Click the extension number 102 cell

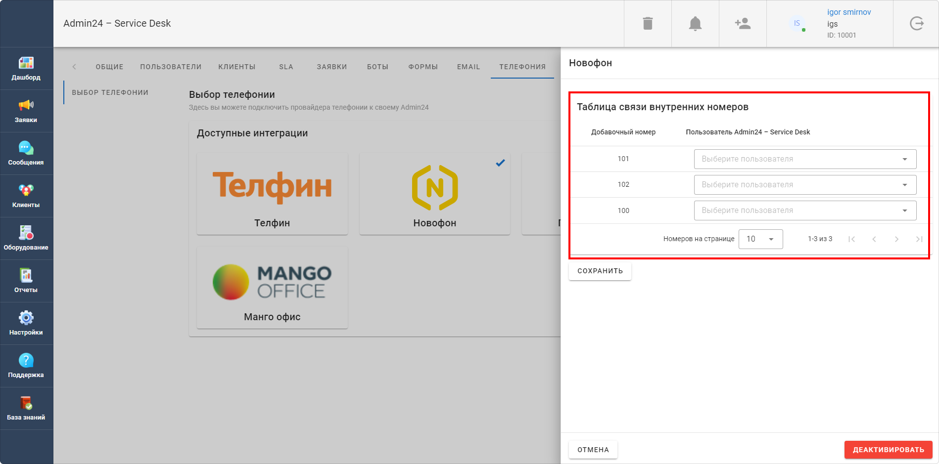click(x=623, y=185)
